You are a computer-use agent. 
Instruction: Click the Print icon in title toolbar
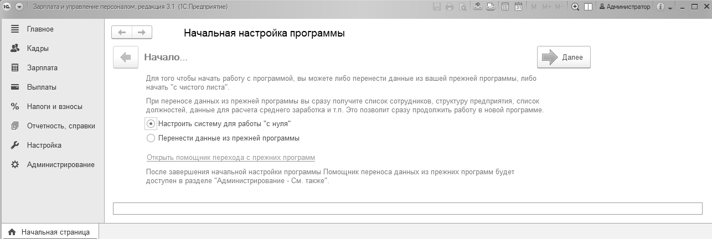pyautogui.click(x=449, y=7)
